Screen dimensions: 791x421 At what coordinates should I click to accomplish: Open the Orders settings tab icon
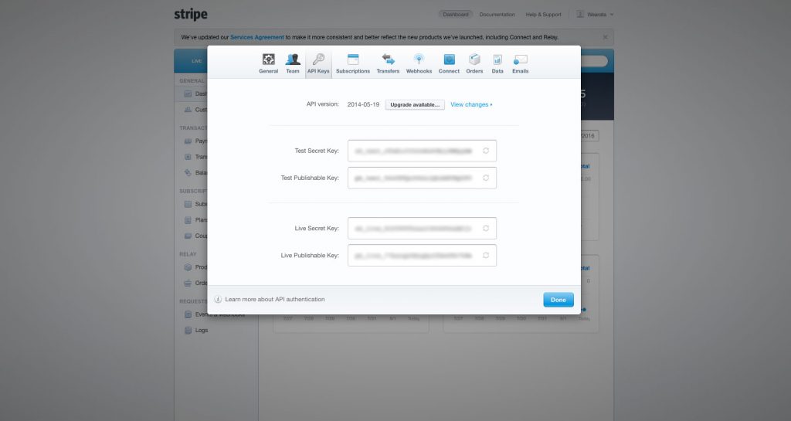(474, 59)
